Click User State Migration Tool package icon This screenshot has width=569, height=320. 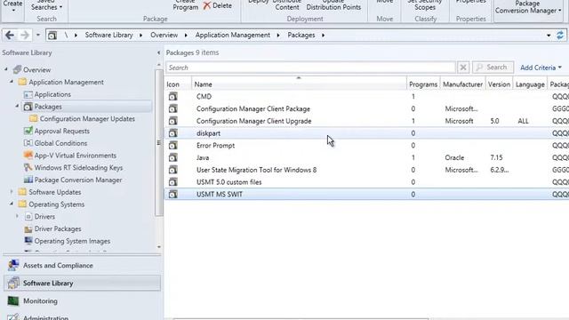[173, 170]
